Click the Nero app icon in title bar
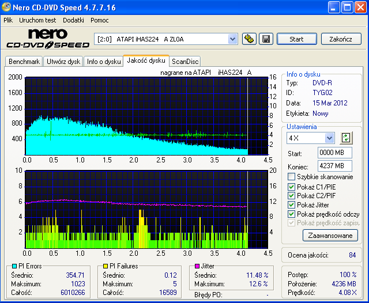369x303 pixels. pos(6,7)
